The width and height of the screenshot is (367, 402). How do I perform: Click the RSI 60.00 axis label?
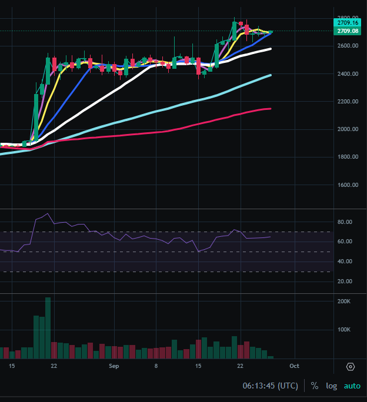click(x=345, y=242)
